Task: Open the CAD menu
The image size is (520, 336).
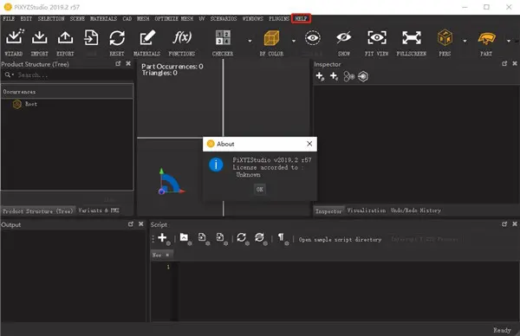Action: (x=127, y=18)
